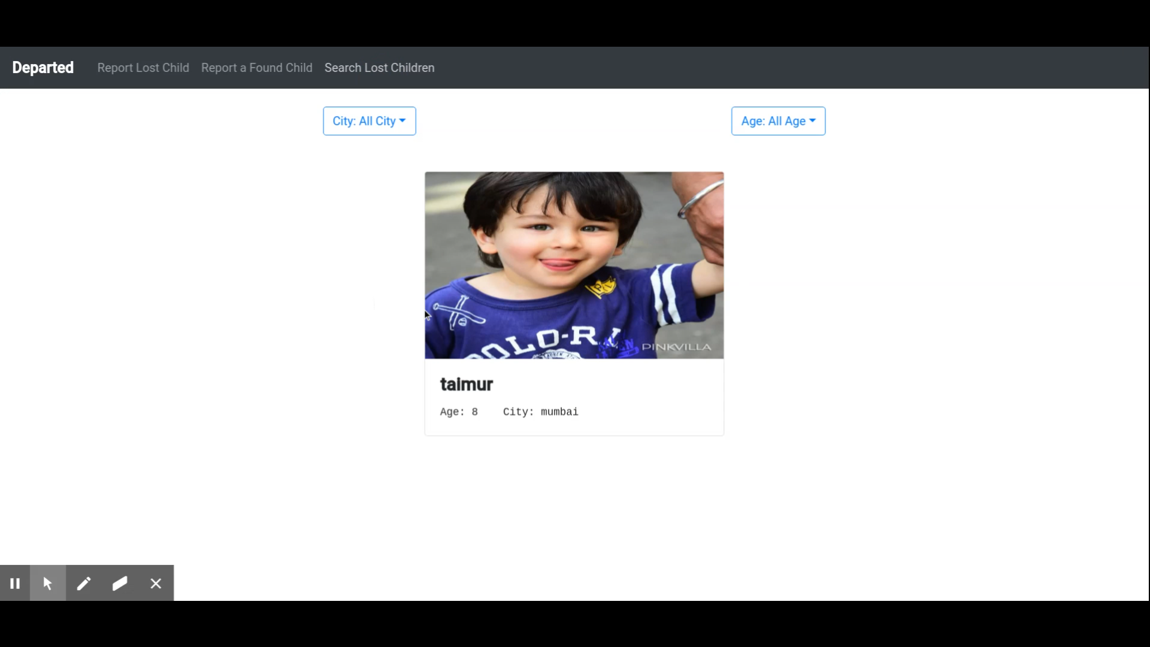Select the pencil drawing tool

click(84, 583)
